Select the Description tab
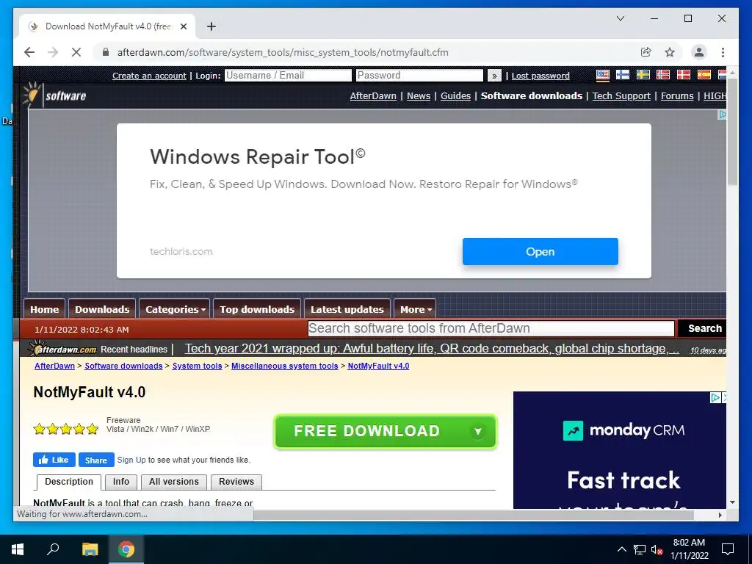The width and height of the screenshot is (752, 564). pos(68,482)
